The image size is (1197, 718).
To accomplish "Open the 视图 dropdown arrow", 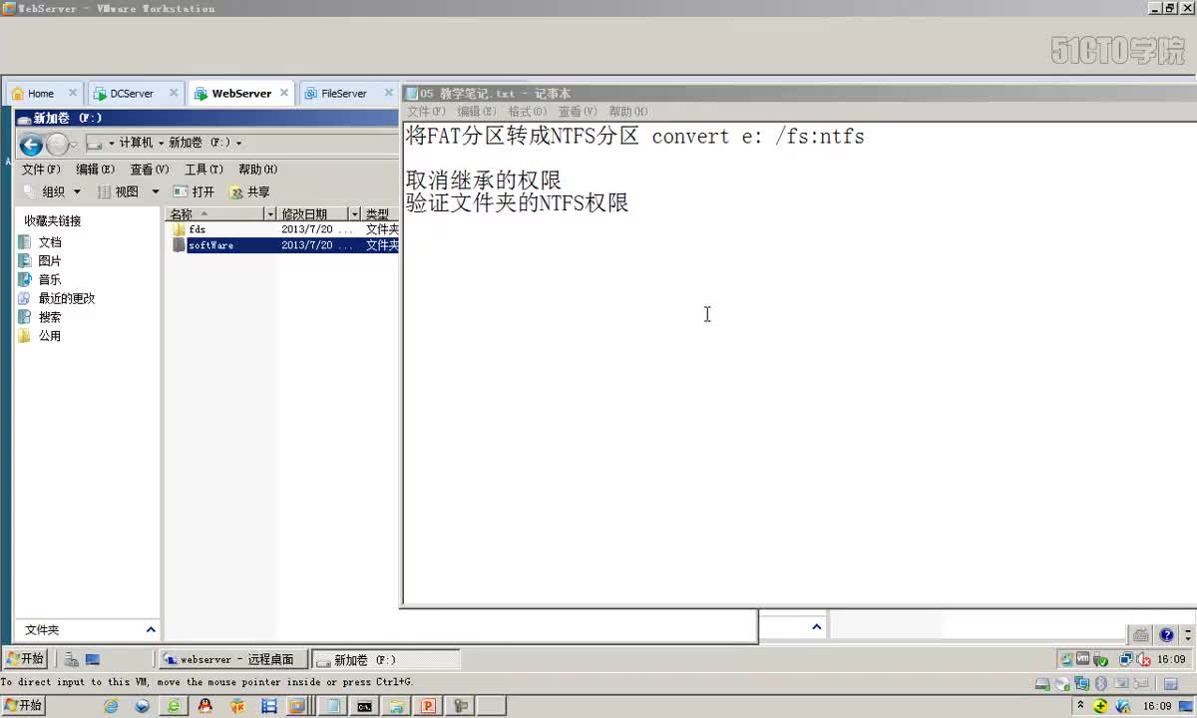I will coord(155,191).
